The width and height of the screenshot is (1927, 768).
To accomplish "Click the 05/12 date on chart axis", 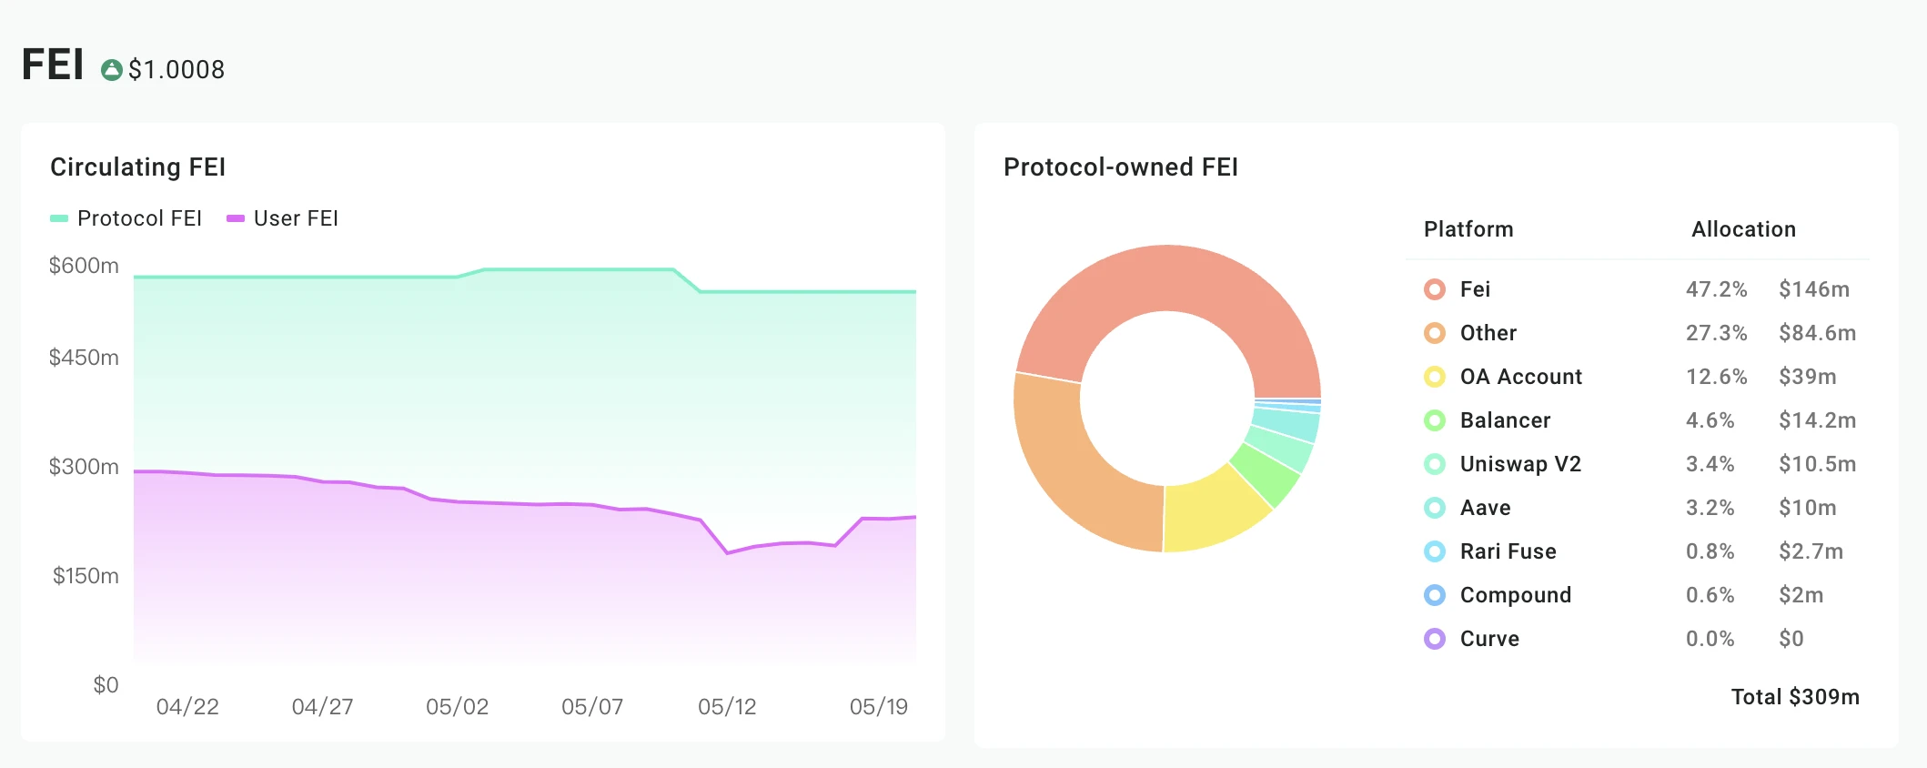I will tap(727, 707).
